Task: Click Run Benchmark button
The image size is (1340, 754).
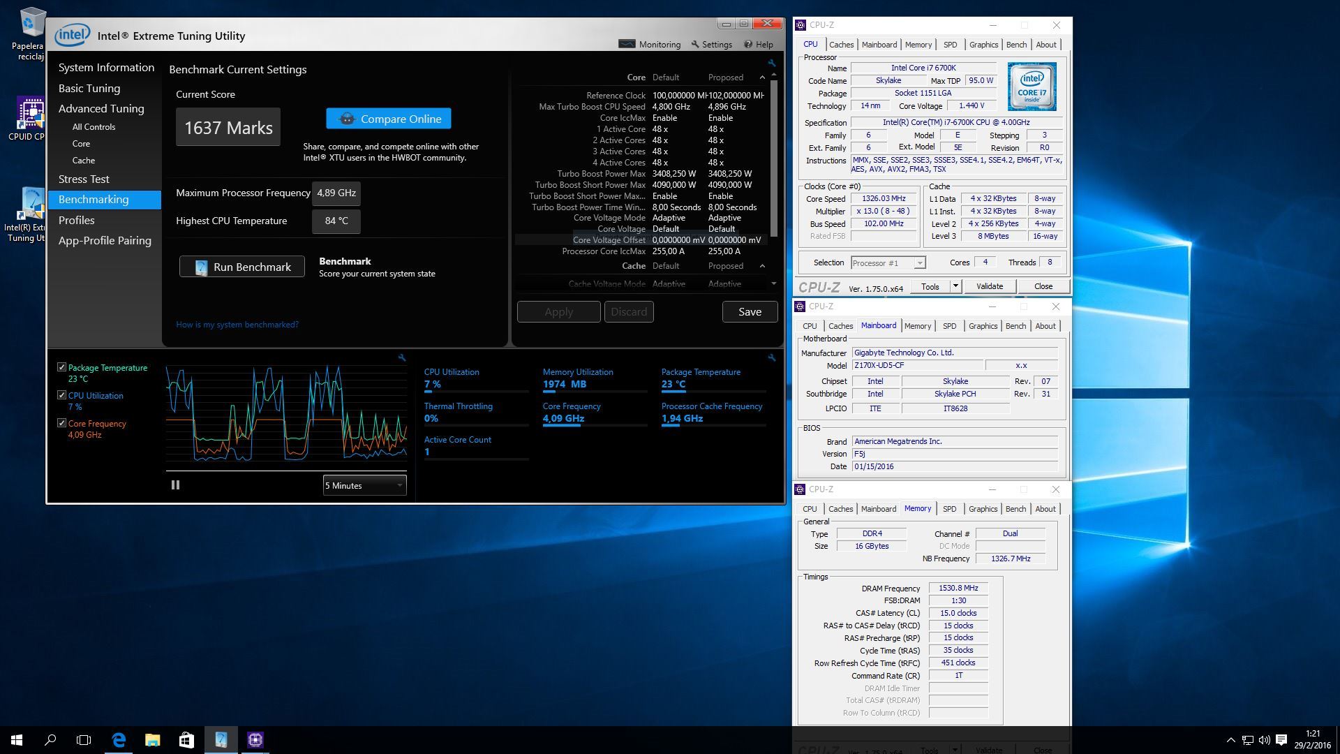Action: point(242,267)
